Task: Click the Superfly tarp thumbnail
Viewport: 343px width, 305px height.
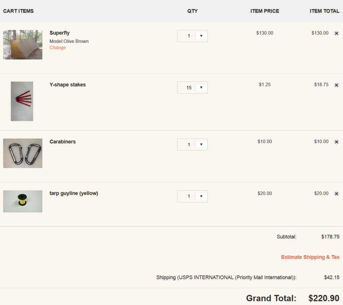Action: [23, 45]
